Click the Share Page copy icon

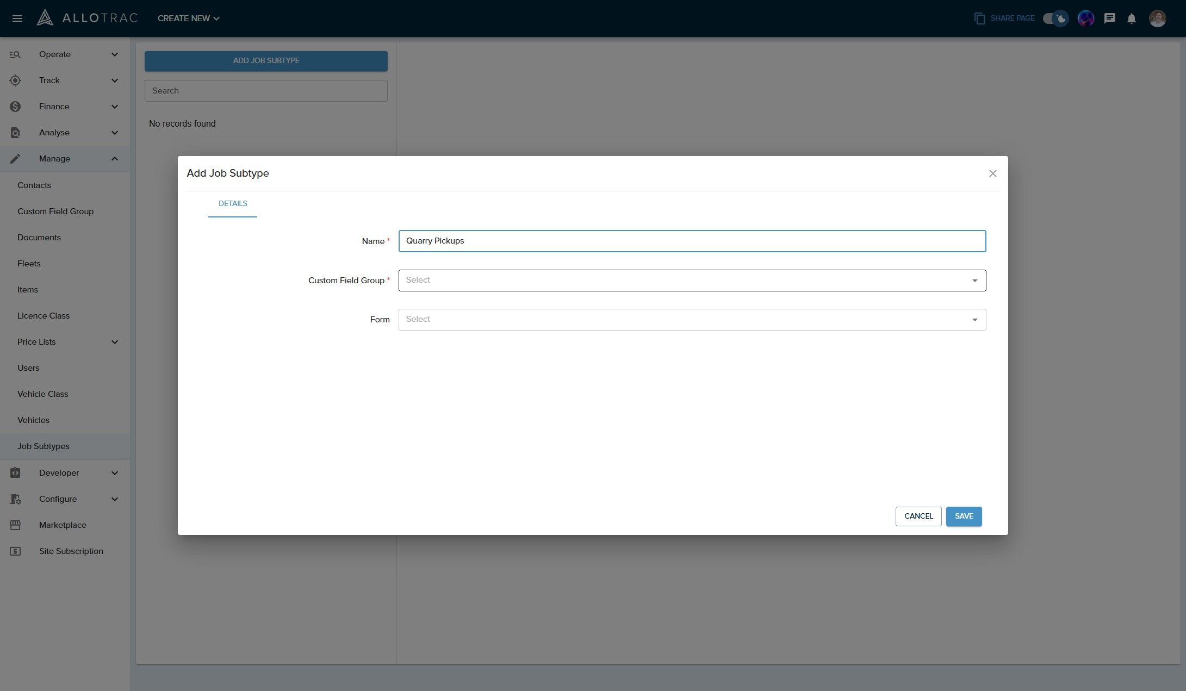click(x=979, y=18)
